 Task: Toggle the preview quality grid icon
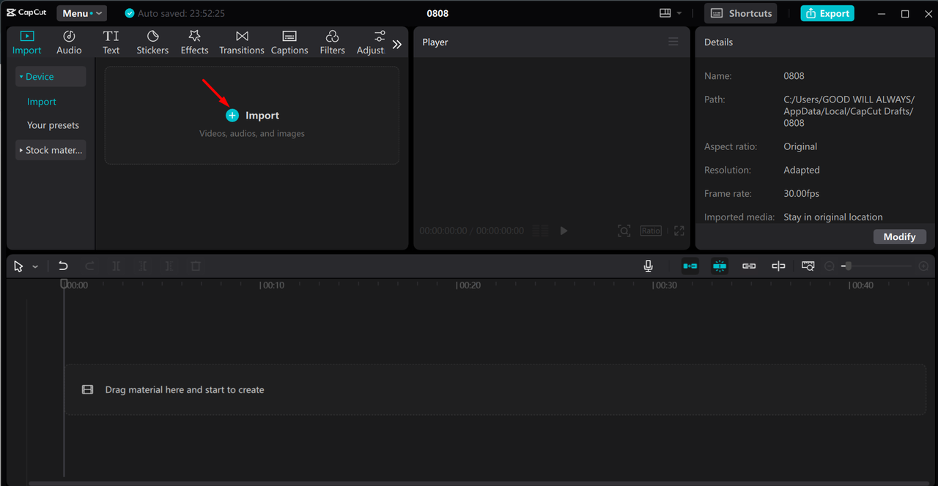pyautogui.click(x=541, y=231)
